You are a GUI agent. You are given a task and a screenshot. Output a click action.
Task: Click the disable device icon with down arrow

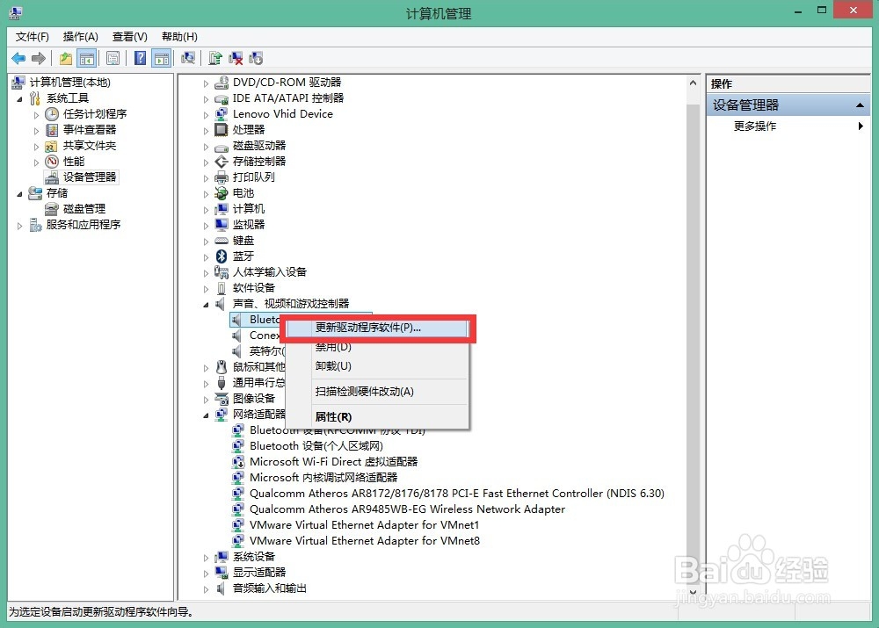[x=256, y=58]
